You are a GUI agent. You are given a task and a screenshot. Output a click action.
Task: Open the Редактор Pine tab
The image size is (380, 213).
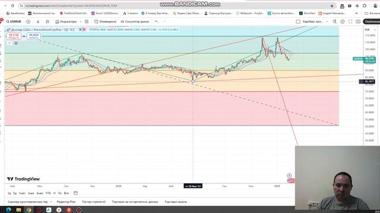tap(66, 202)
